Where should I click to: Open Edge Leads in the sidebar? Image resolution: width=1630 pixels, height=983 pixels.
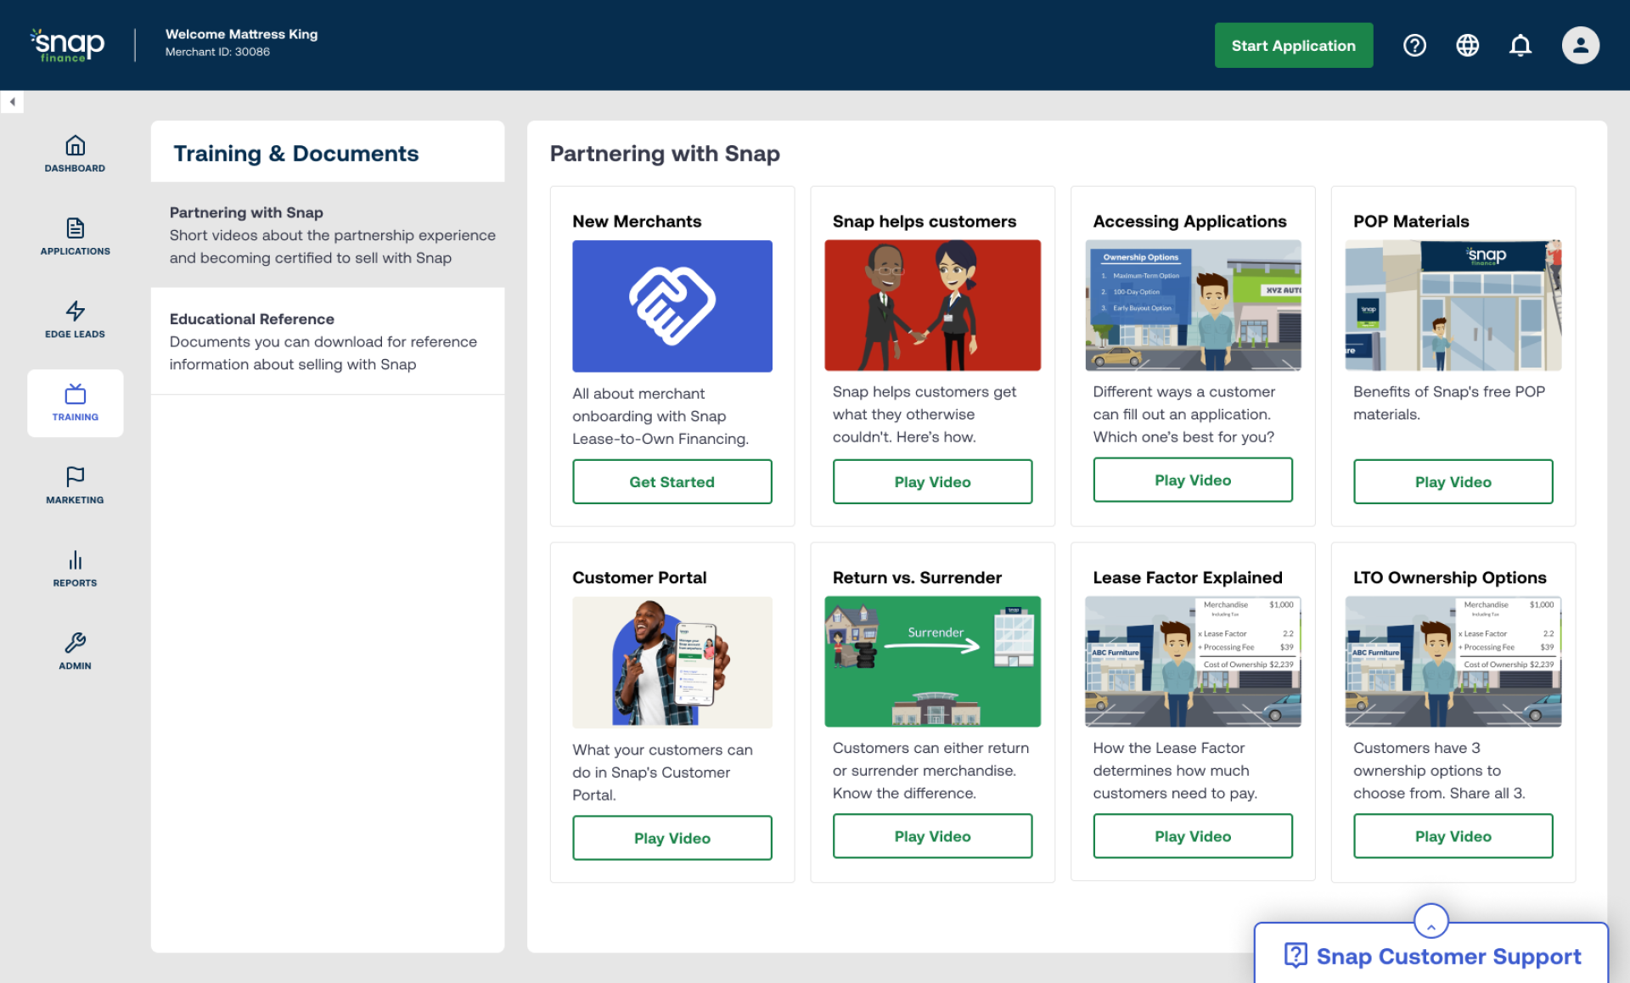pos(75,318)
